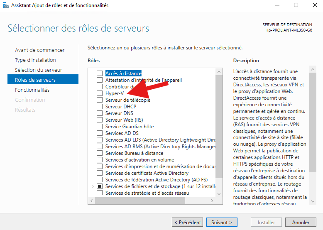The image size is (323, 230).
Task: Go to Avant de commencer step
Action: (40, 50)
